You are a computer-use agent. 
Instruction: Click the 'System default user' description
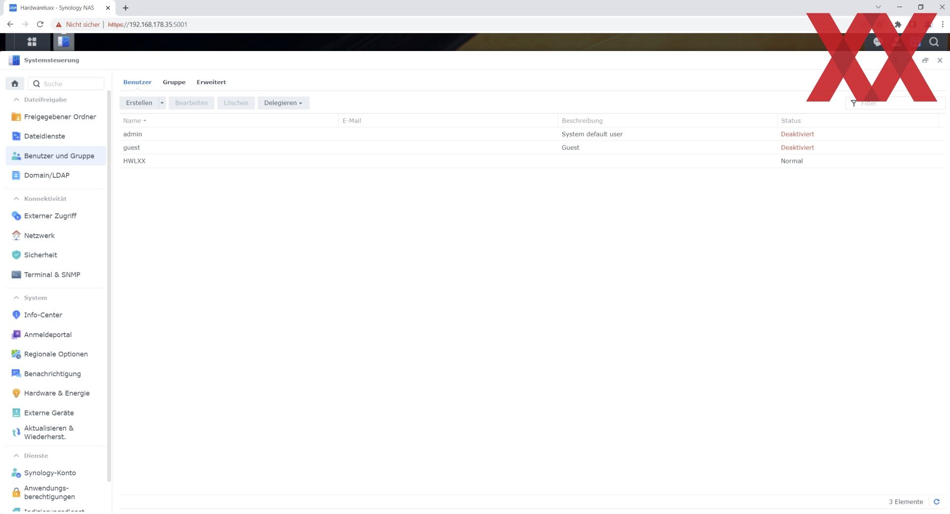point(592,134)
